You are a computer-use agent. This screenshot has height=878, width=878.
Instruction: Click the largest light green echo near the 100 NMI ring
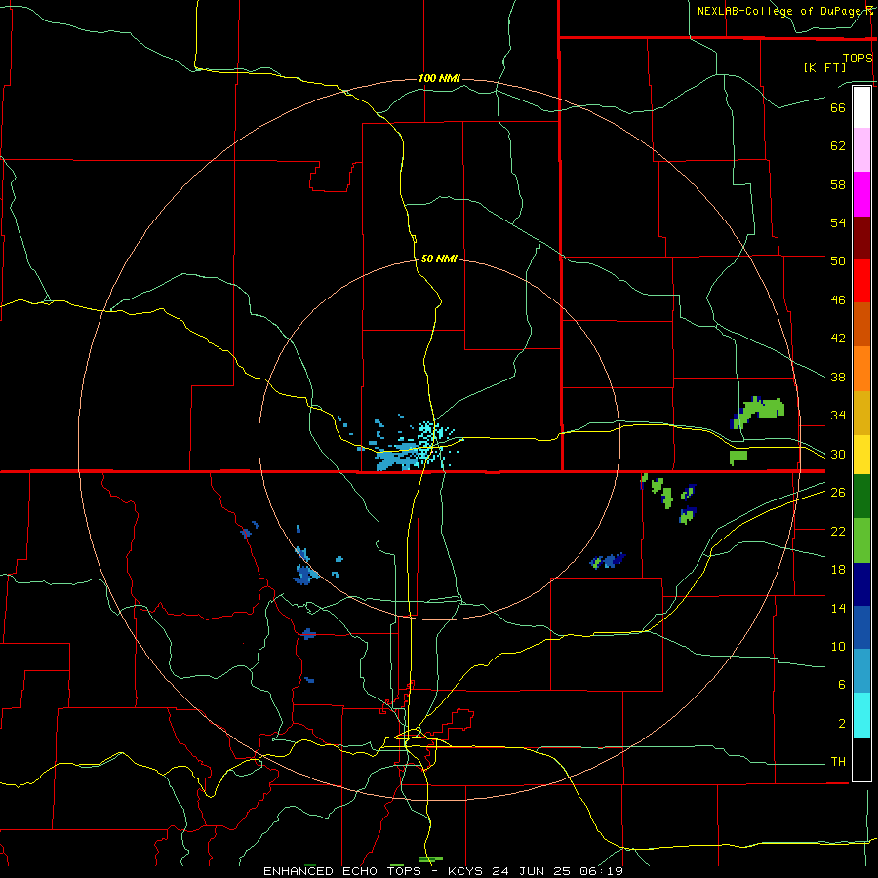(759, 413)
